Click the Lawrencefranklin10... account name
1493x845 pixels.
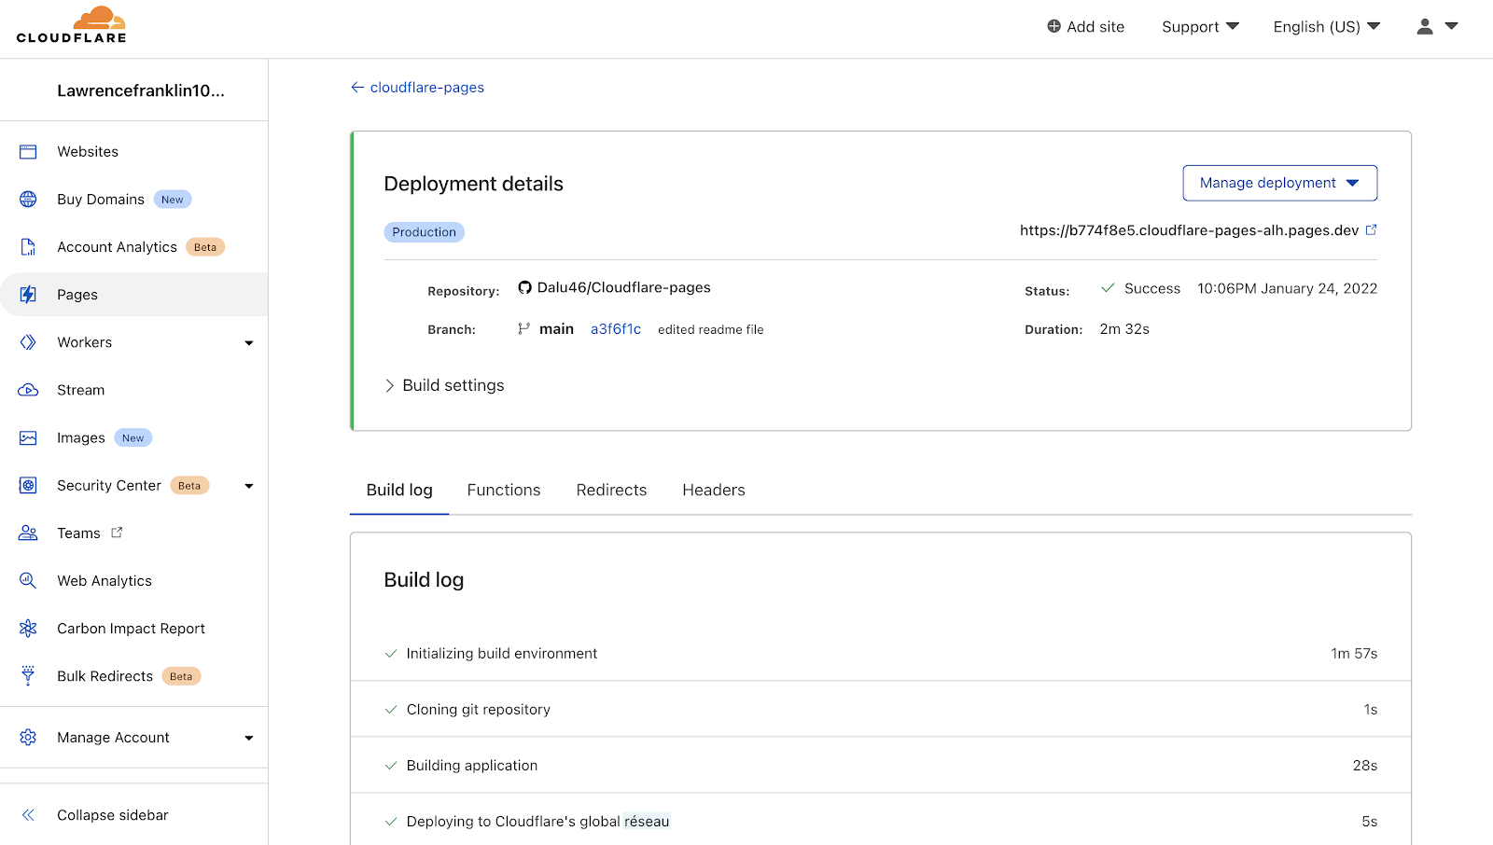click(141, 90)
